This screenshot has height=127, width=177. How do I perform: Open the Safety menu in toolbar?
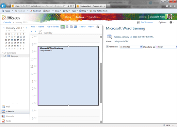(66, 11)
